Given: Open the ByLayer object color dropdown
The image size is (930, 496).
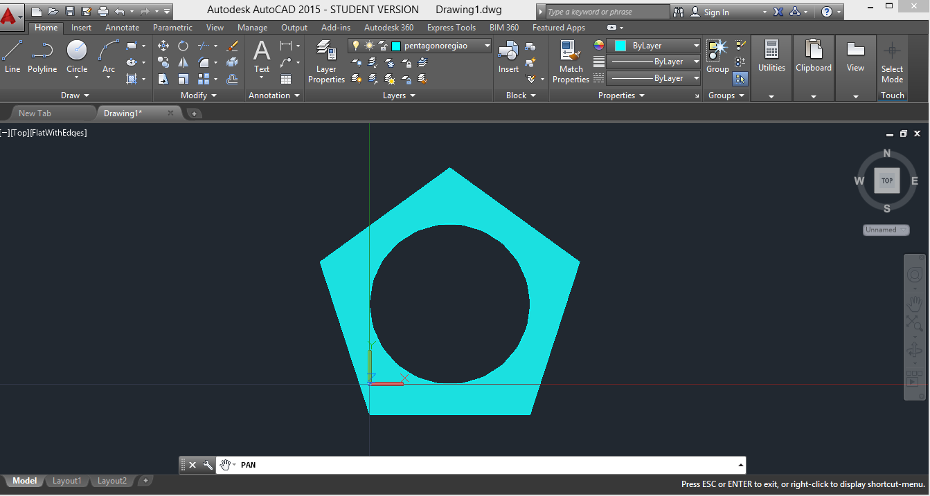Looking at the screenshot, I should (696, 46).
